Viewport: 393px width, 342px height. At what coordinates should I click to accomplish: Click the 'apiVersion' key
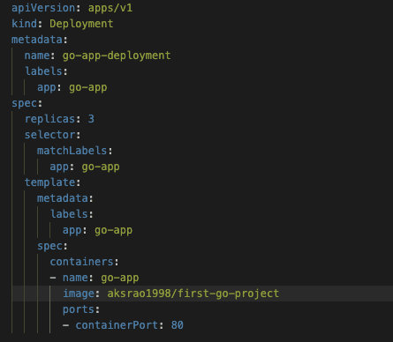(43, 8)
